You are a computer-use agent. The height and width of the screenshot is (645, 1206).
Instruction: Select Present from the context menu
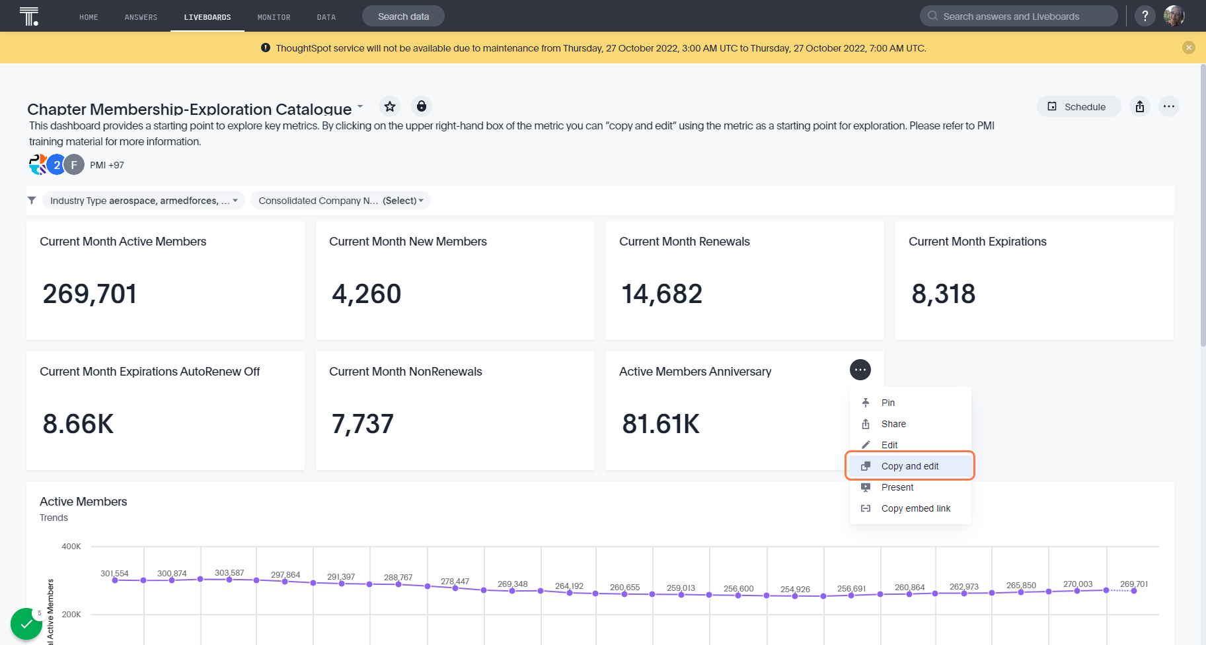911,487
